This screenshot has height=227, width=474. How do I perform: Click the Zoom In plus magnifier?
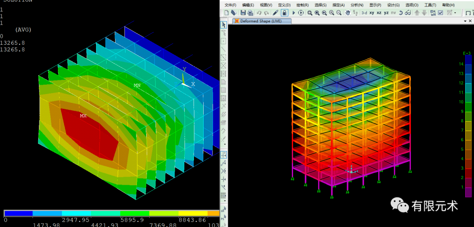(332, 13)
